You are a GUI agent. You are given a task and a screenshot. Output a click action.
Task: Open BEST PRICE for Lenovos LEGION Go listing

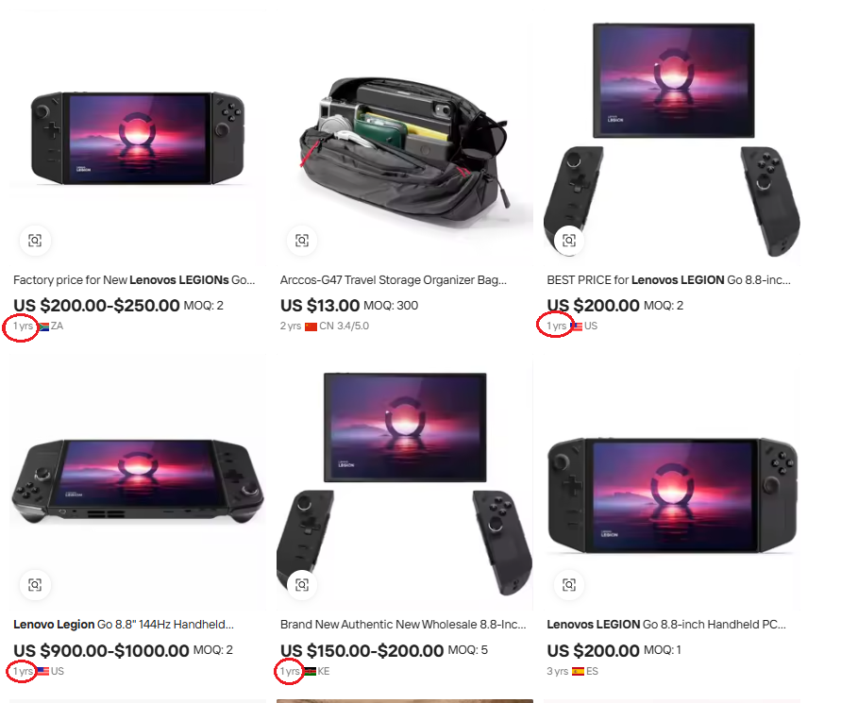[668, 280]
